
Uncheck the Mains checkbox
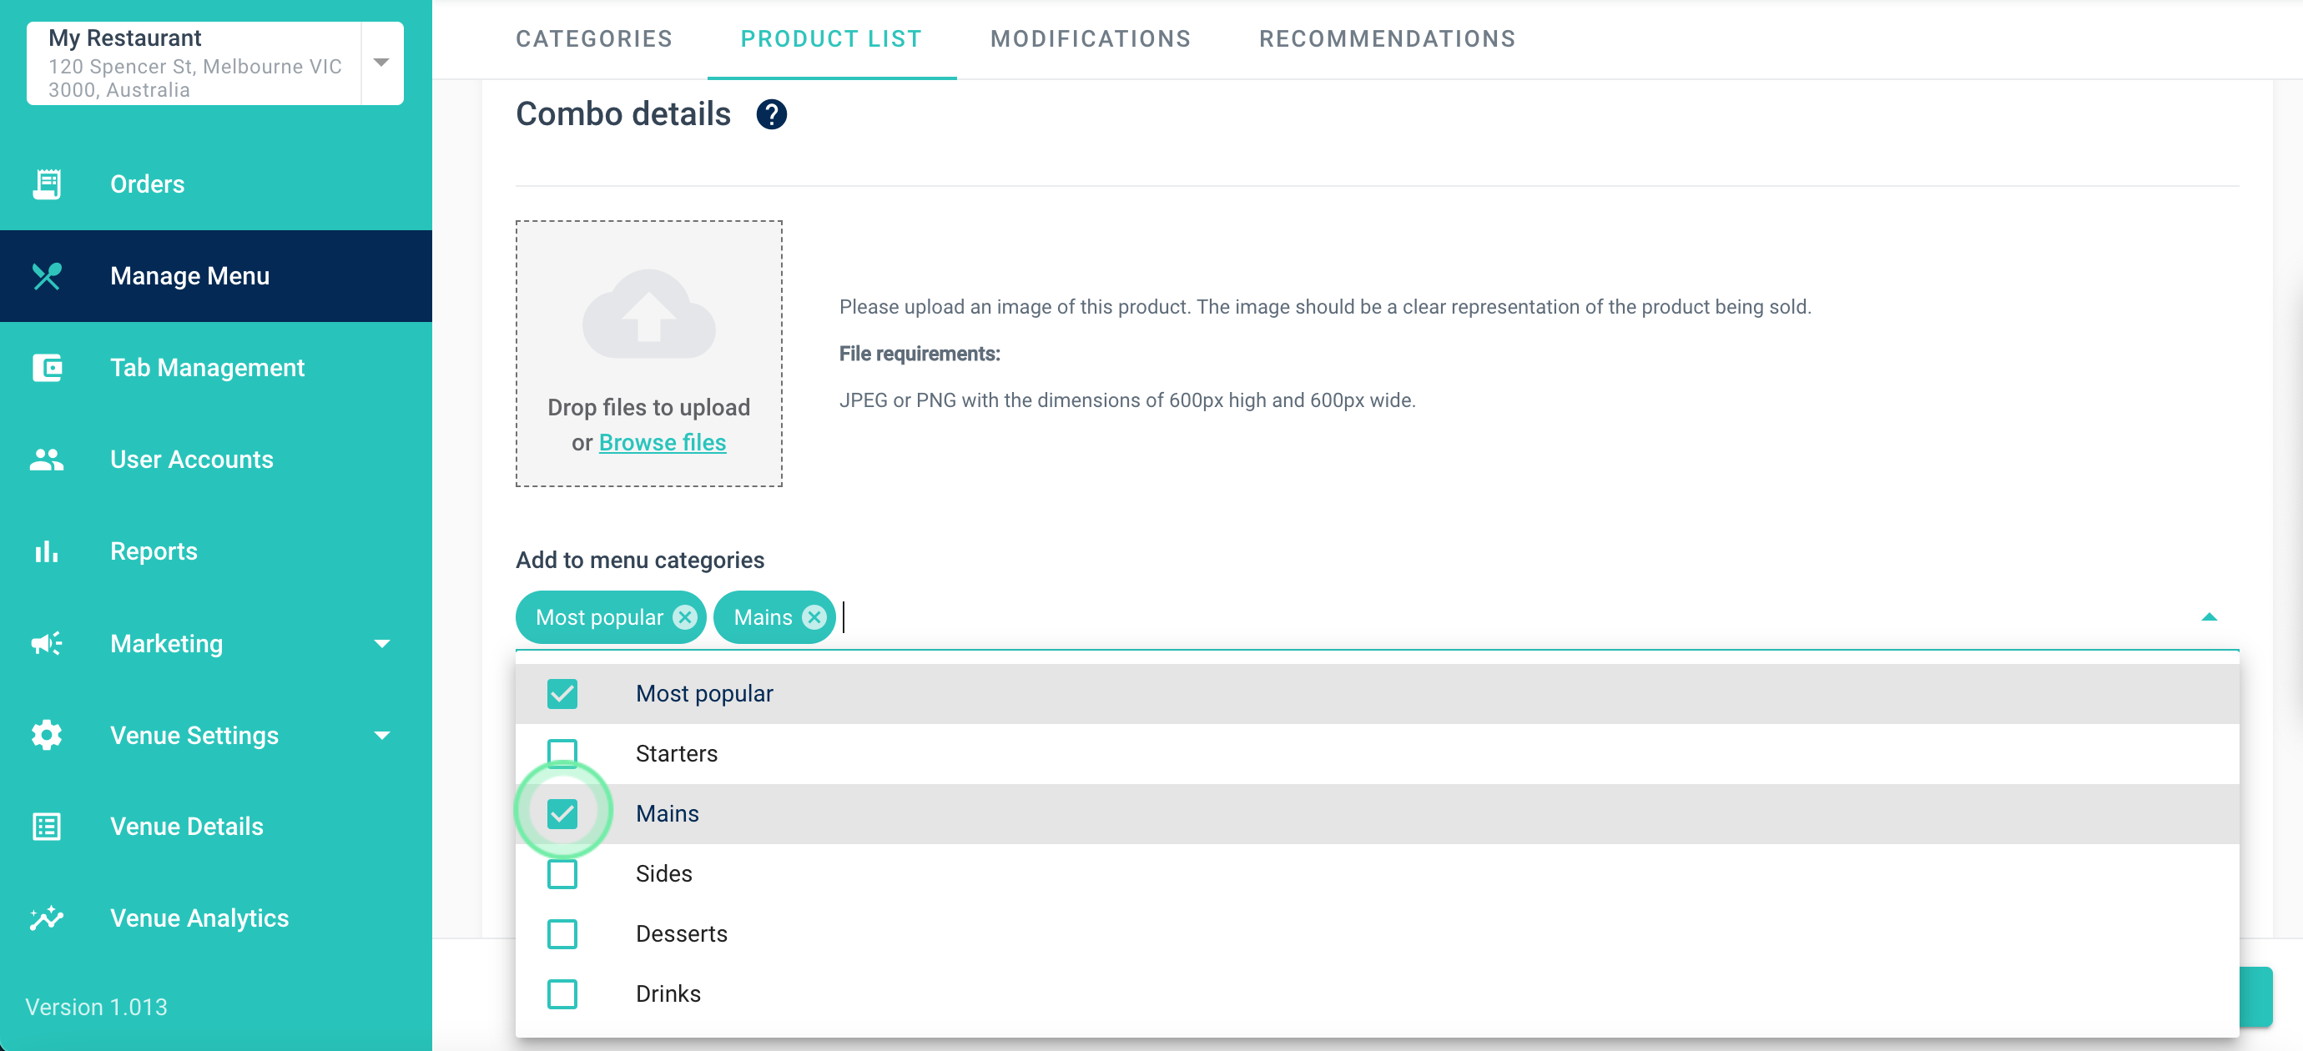click(562, 813)
